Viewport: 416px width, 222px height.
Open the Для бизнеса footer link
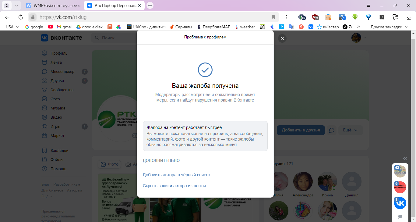point(52,190)
